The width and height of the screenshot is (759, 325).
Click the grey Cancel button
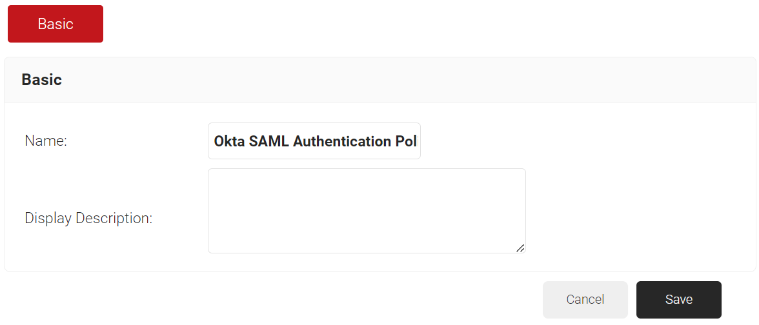click(585, 299)
